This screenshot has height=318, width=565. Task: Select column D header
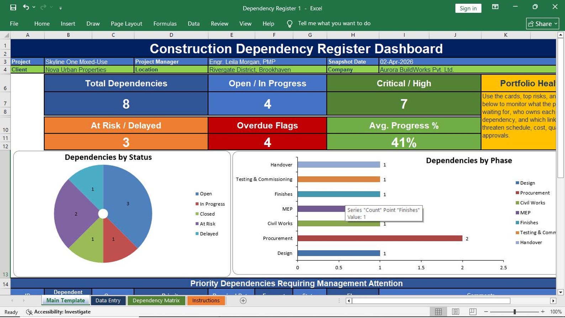171,35
